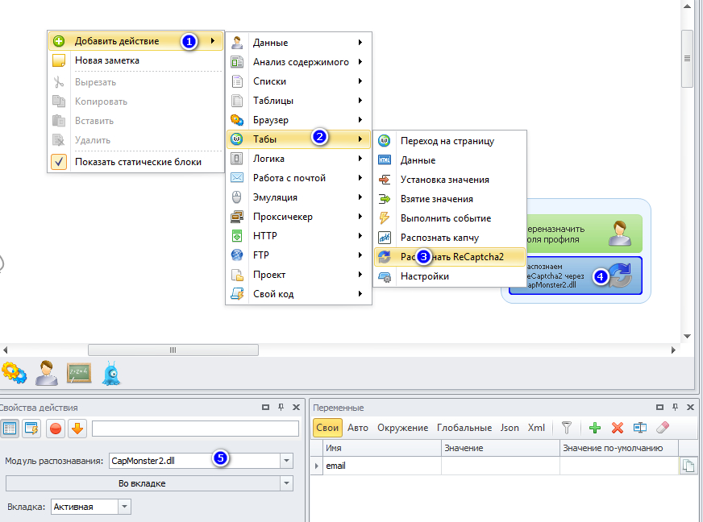
Task: Click the orange down arrow button
Action: (x=77, y=429)
